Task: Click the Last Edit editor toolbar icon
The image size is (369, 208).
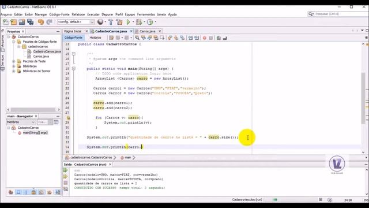Action: 111,38
